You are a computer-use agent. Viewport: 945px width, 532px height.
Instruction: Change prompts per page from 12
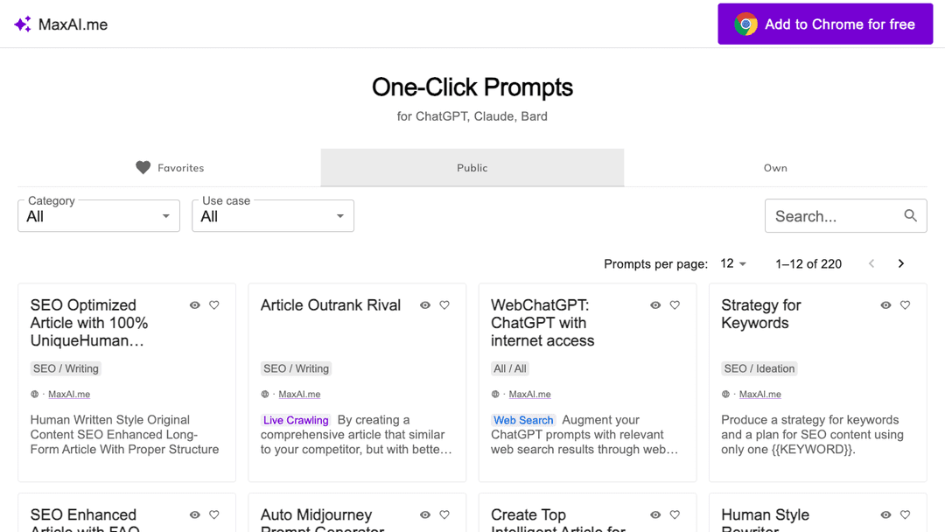click(733, 263)
